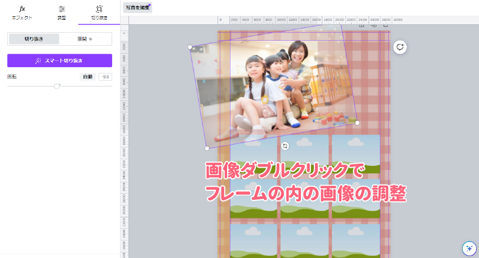
Task: Click the top-left crop handle of the photo
Action: pyautogui.click(x=190, y=47)
